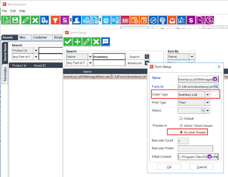This screenshot has width=228, height=177.
Task: Click the orange funnel filter icon
Action: click(x=55, y=20)
